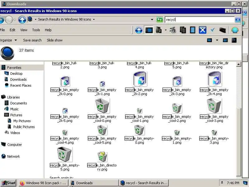Viewport: 249px width, 187px height.
Task: Open the dropdown after 'Search Results in Windows 98 icons'
Action: (94, 19)
